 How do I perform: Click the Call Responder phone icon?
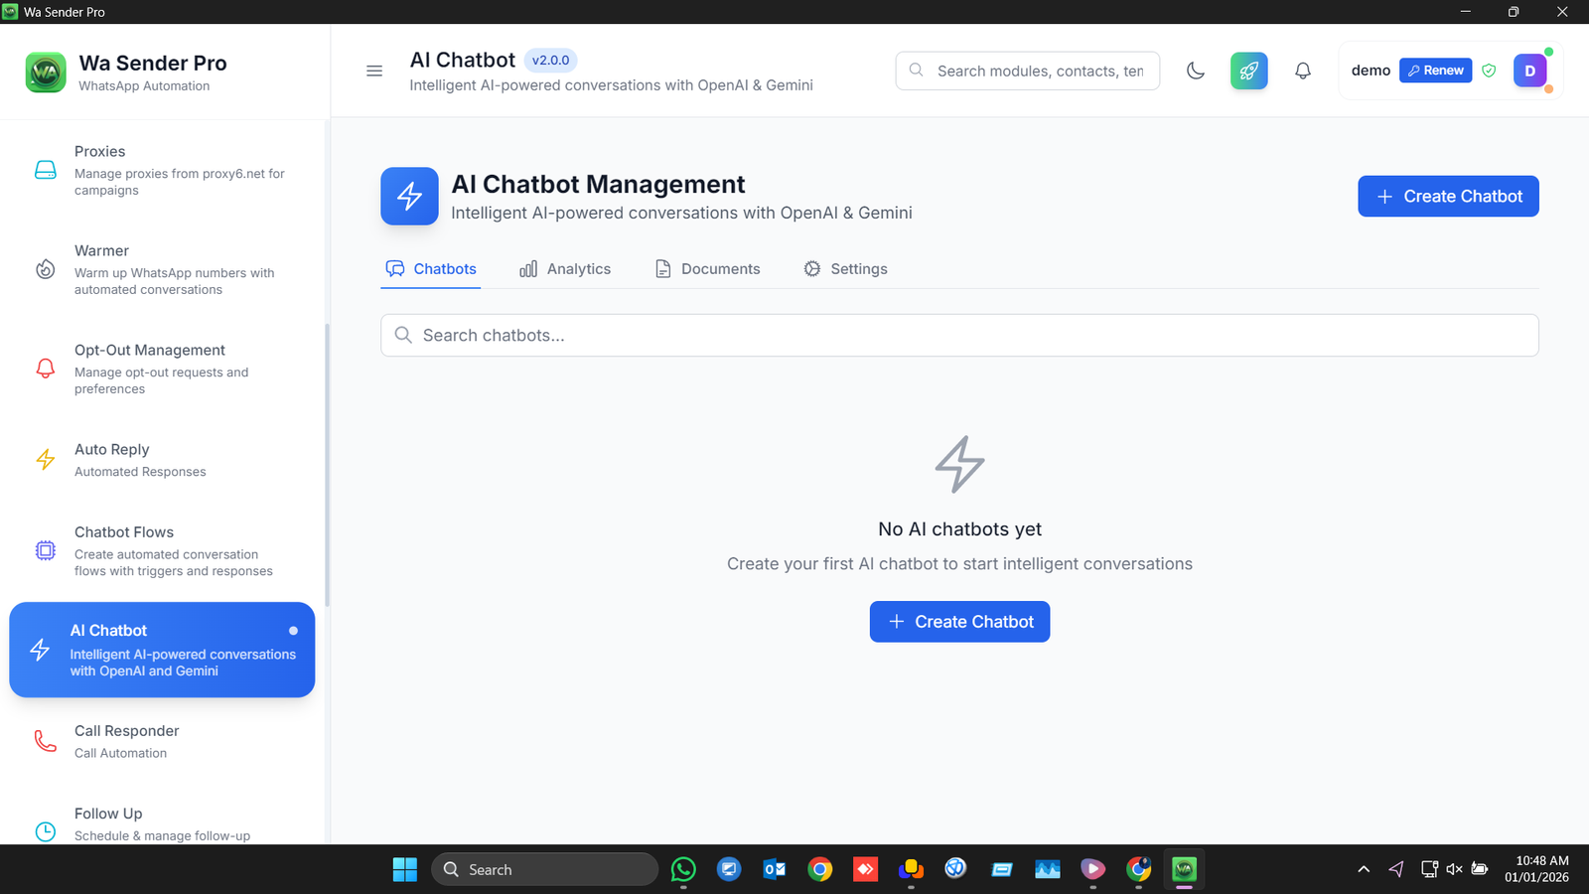(46, 741)
